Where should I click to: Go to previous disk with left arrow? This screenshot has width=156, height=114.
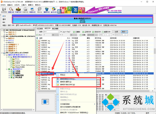click(x=3, y=16)
